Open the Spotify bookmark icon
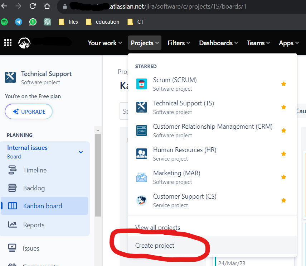The image size is (306, 266). pyautogui.click(x=4, y=22)
